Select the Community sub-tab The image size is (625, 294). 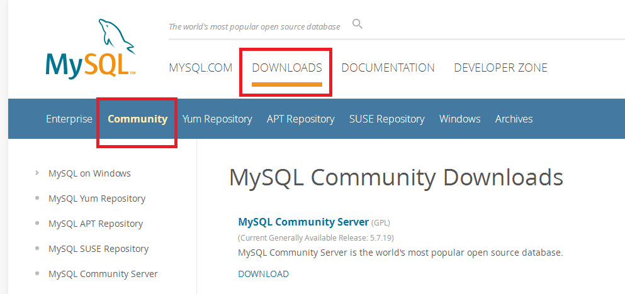138,119
